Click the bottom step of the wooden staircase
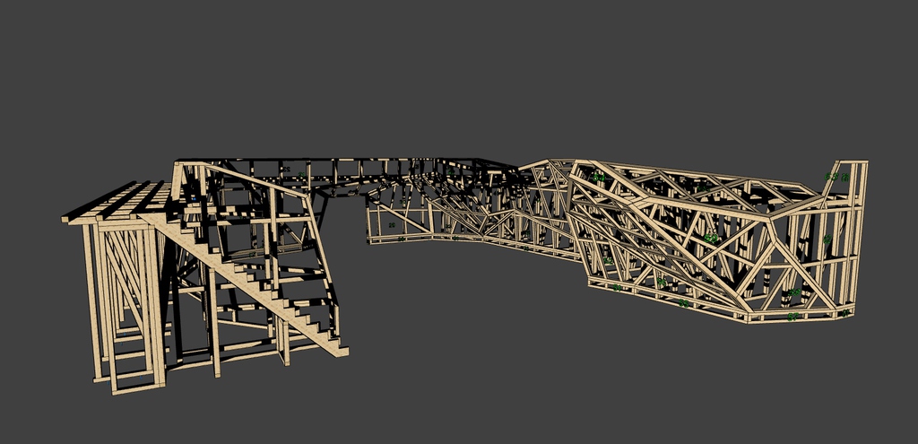Image resolution: width=918 pixels, height=444 pixels. click(x=335, y=350)
